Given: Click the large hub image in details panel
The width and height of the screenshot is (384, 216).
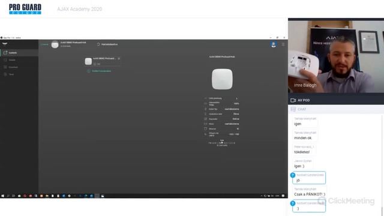Looking at the screenshot, I should [222, 79].
